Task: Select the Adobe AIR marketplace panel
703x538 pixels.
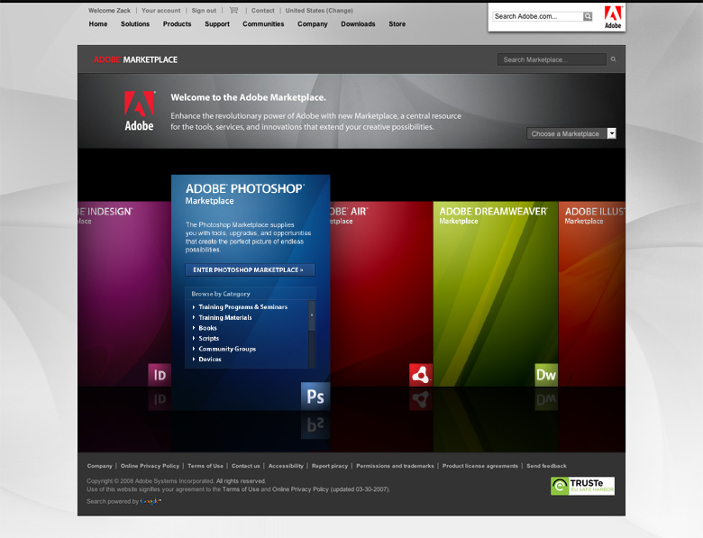Action: [381, 294]
